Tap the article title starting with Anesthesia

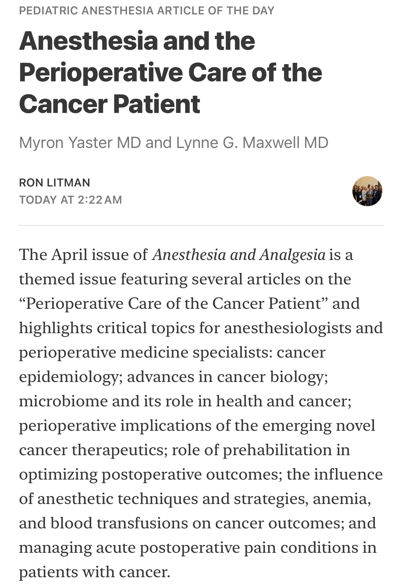(x=171, y=72)
